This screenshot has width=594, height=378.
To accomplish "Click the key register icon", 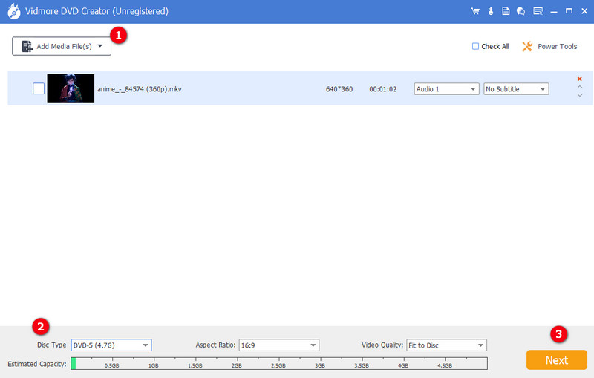I will [x=490, y=12].
